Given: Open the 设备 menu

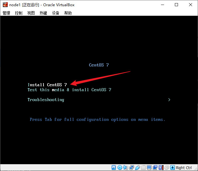Looking at the screenshot, I should (x=56, y=13).
